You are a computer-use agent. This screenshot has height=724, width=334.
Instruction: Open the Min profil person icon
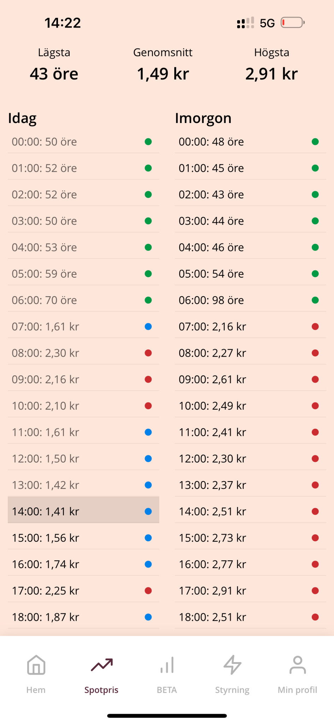coord(298,665)
